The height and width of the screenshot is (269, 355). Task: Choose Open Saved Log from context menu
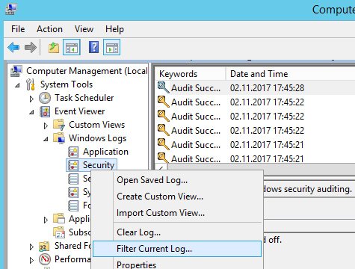[177, 180]
